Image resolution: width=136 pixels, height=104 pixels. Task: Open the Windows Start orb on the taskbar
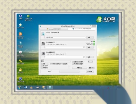point(19,87)
